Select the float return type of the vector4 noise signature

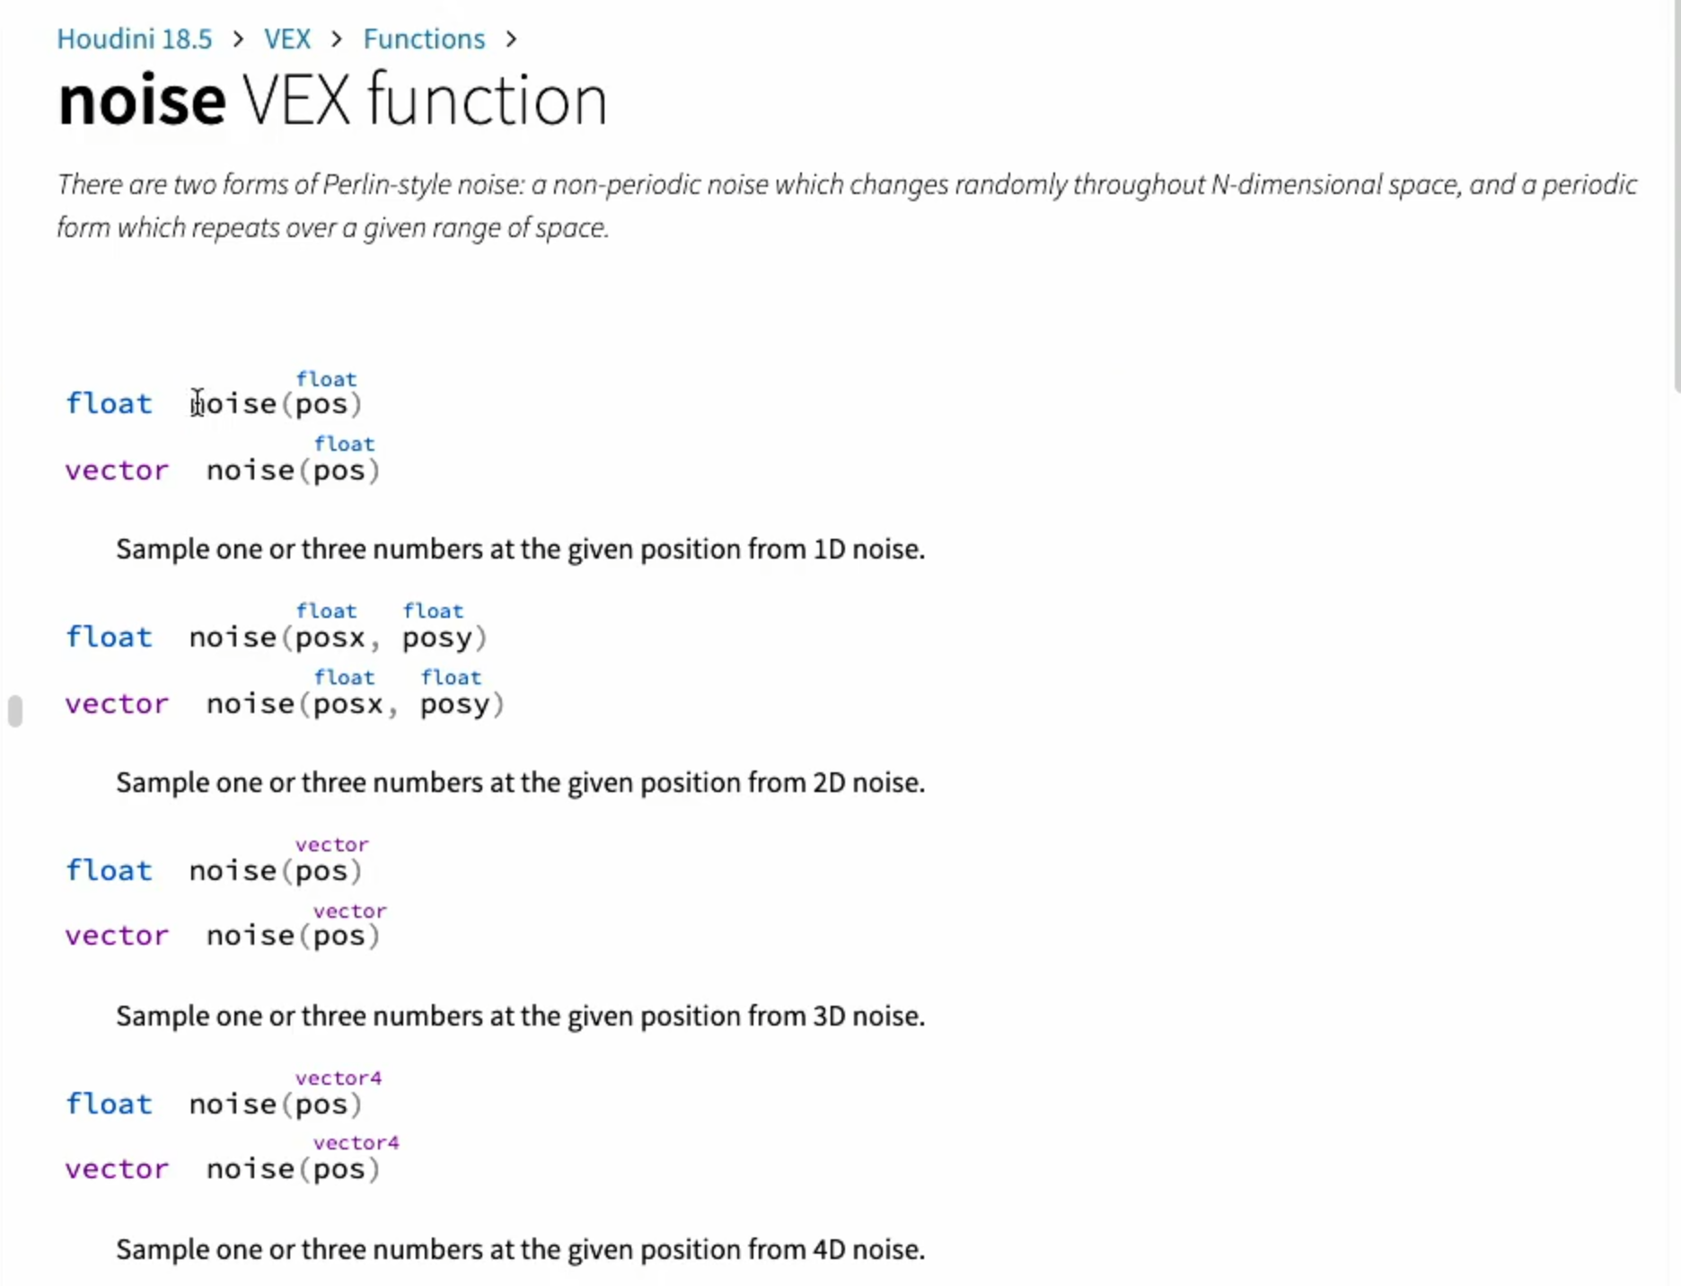coord(109,1104)
